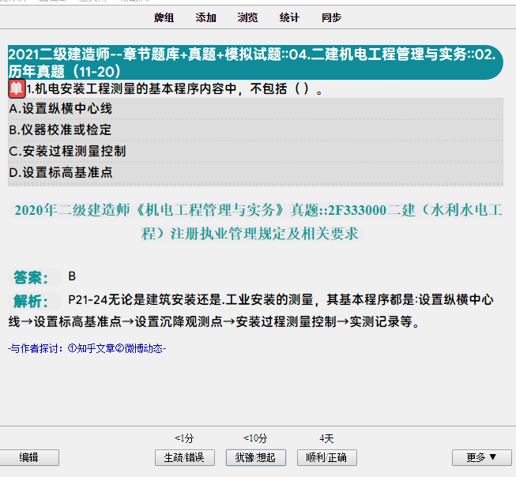Open the 牌组 decks tab
The width and height of the screenshot is (516, 477).
click(x=164, y=17)
